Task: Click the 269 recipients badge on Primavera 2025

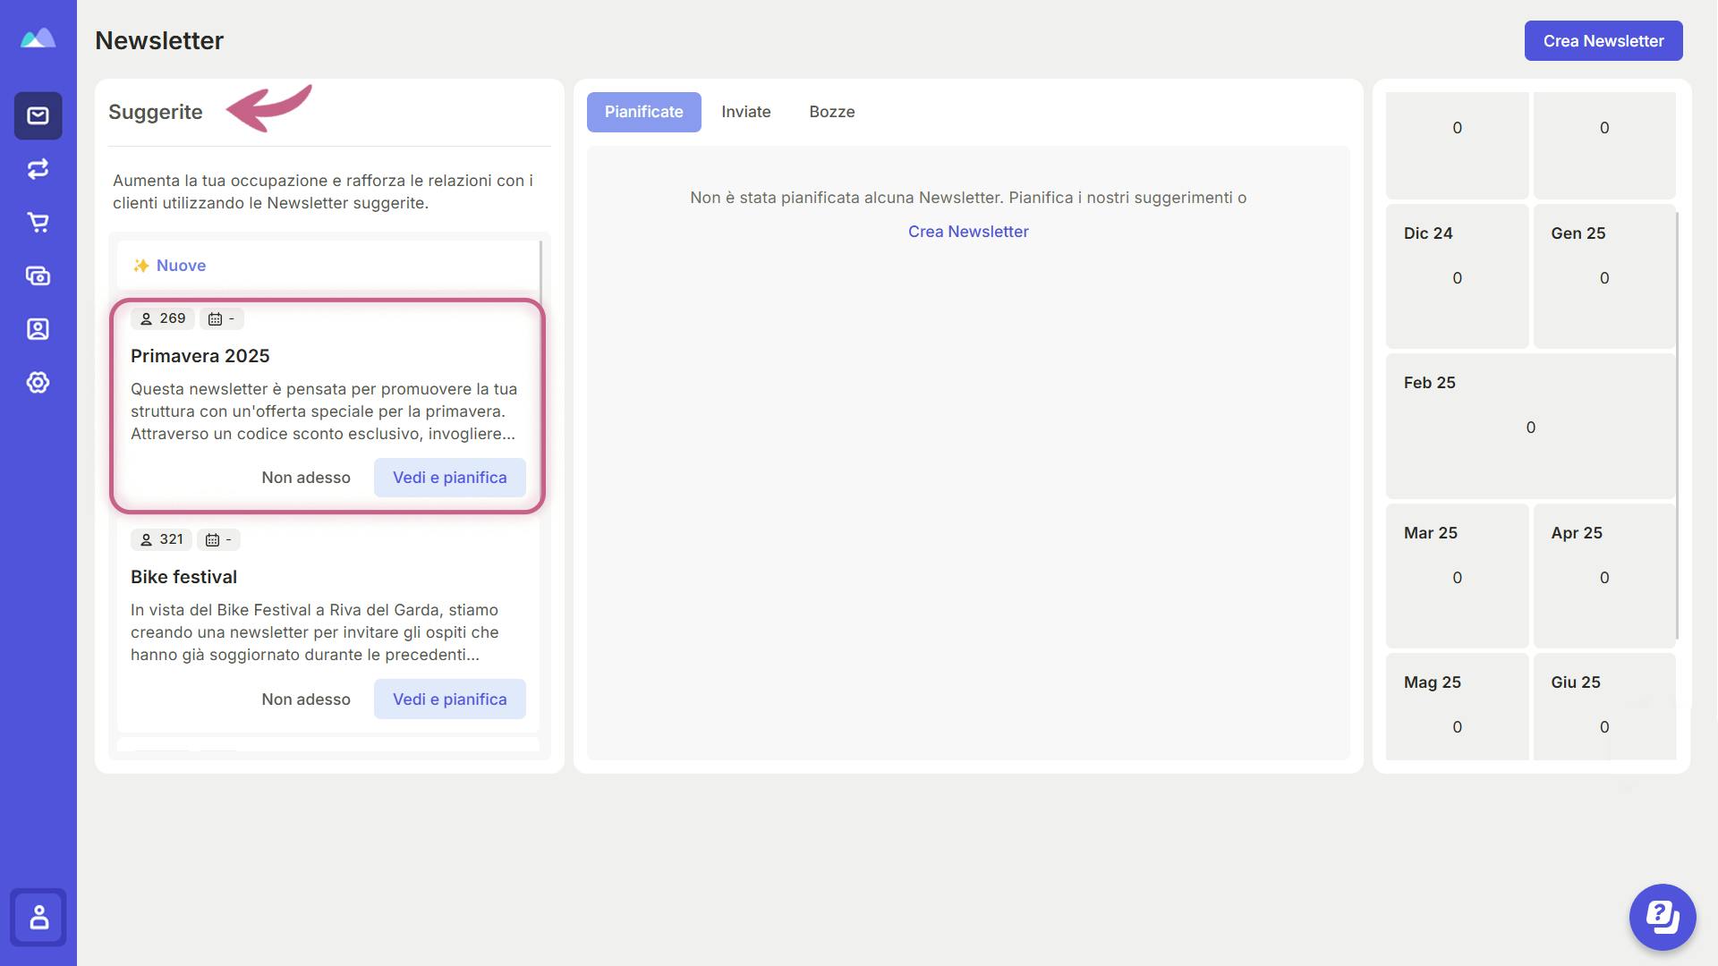Action: 163,318
